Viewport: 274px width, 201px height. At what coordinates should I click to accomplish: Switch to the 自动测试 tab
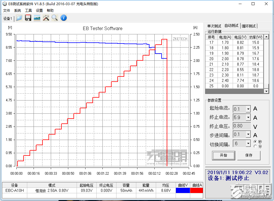(x=231, y=26)
